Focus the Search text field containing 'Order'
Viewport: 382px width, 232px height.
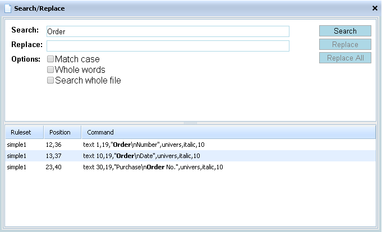tap(168, 31)
